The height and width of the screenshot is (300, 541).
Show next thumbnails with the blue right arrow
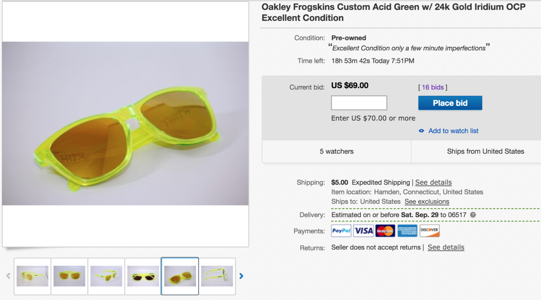pos(241,276)
